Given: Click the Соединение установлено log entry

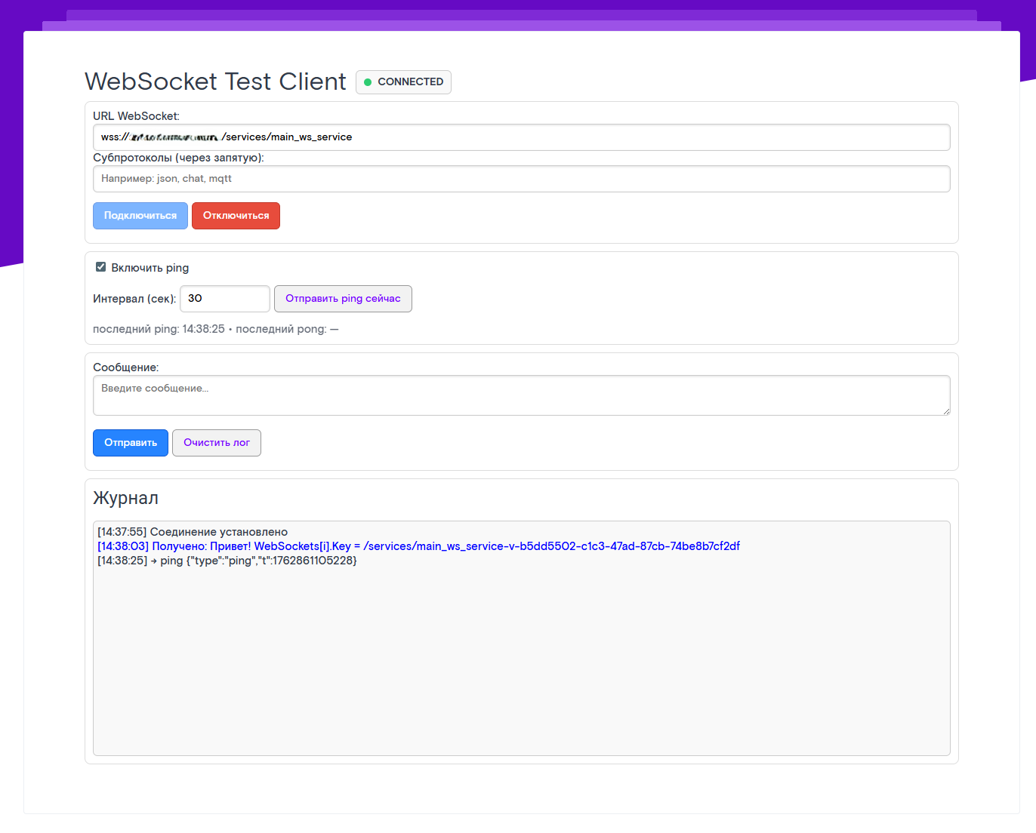Looking at the screenshot, I should point(193,532).
